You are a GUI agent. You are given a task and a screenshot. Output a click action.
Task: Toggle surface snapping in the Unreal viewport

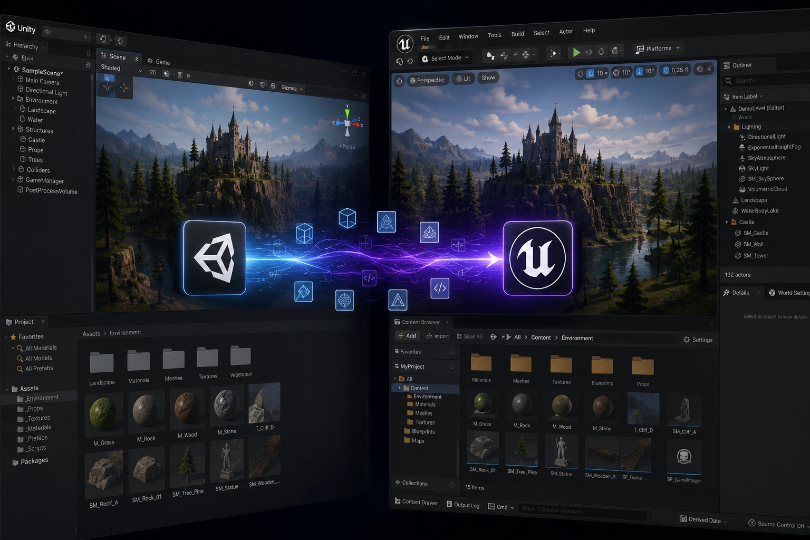580,74
